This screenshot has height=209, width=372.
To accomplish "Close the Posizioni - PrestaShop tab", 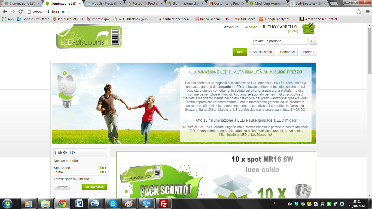I will tap(161, 4).
